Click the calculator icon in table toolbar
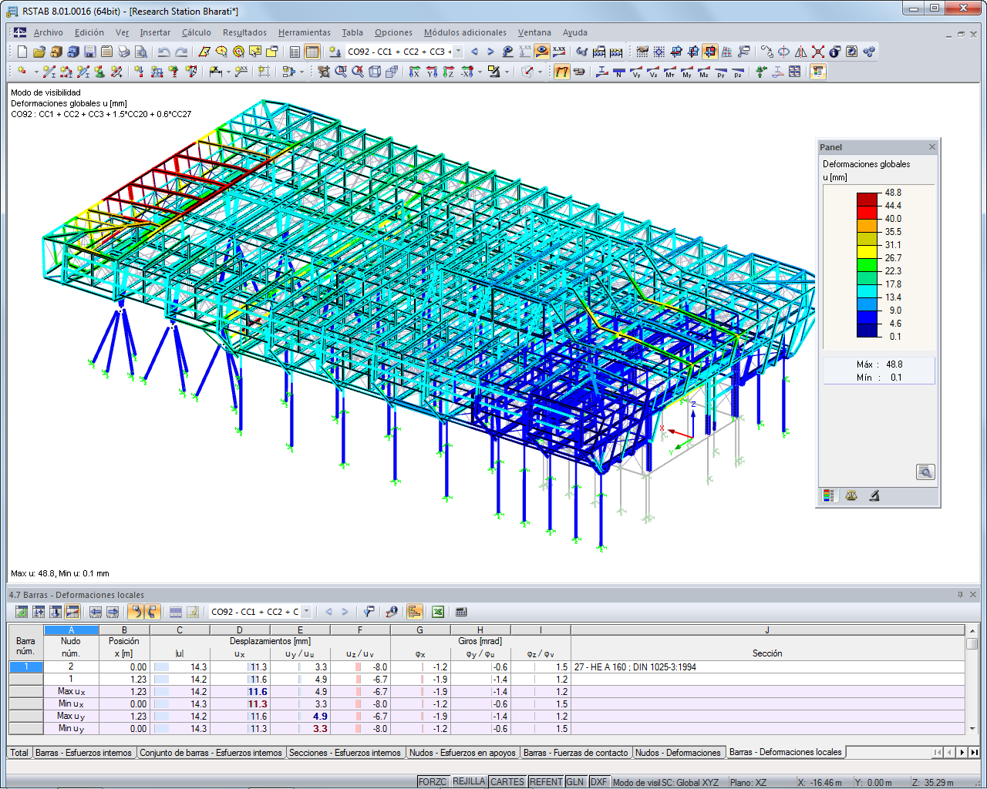This screenshot has height=789, width=987. (461, 612)
